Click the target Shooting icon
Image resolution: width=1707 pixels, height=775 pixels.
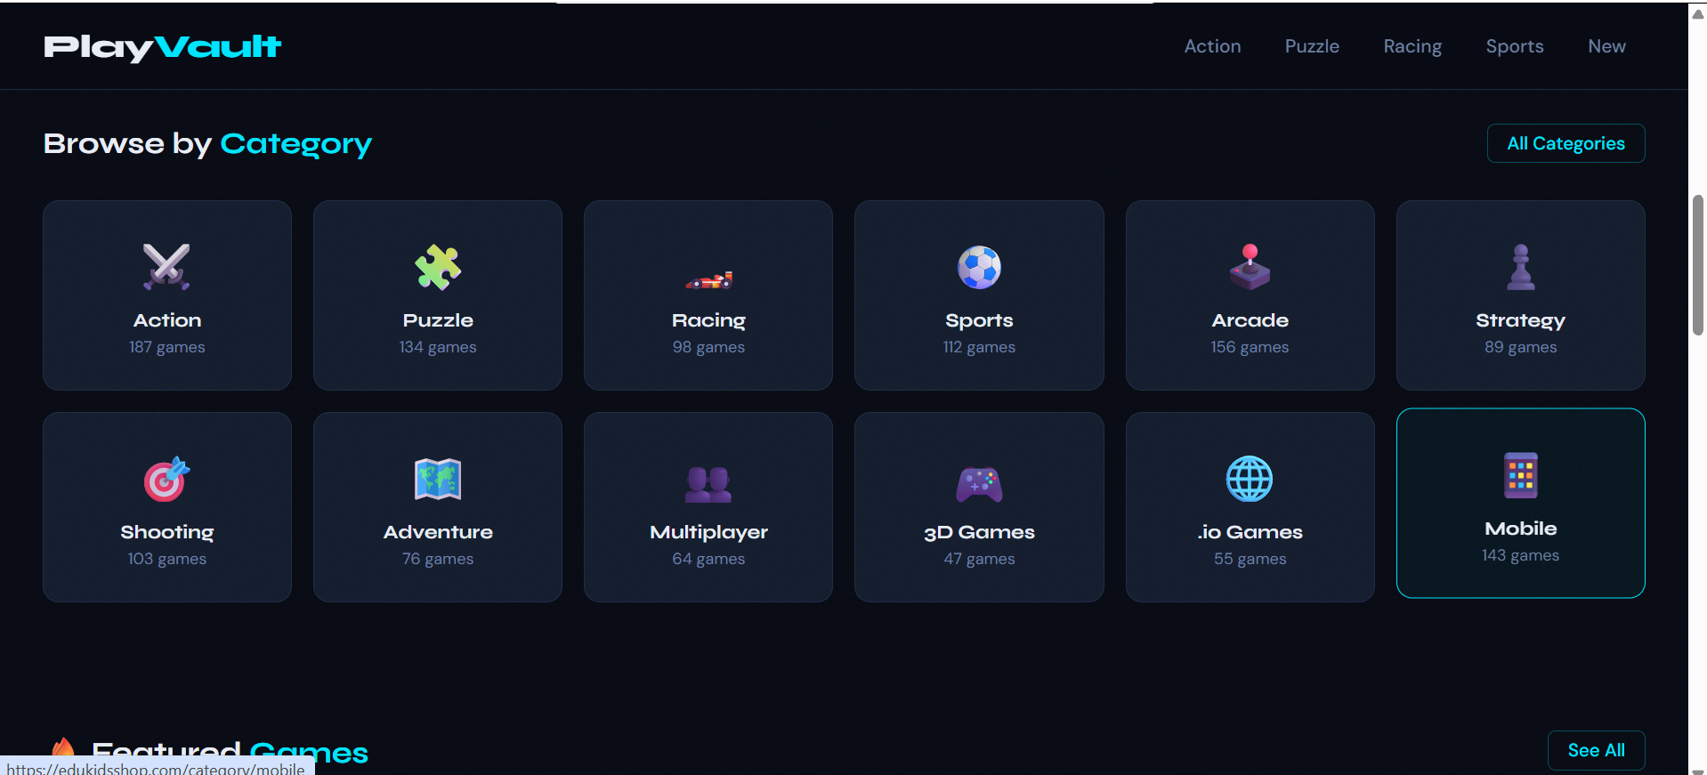166,480
